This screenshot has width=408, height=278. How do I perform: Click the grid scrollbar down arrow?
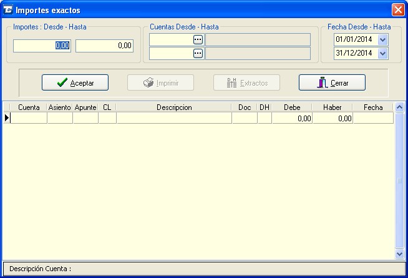click(400, 254)
